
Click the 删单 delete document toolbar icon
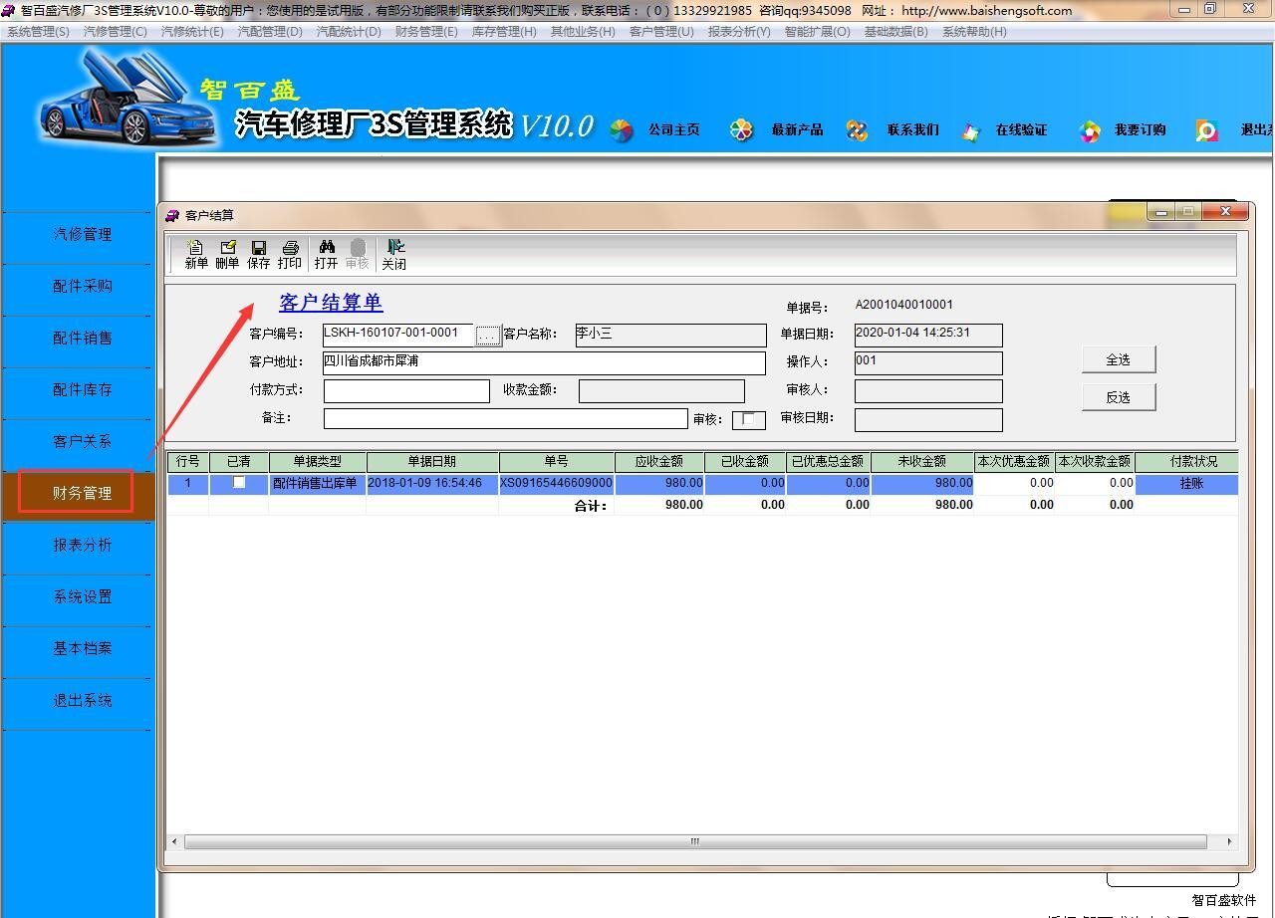point(227,254)
